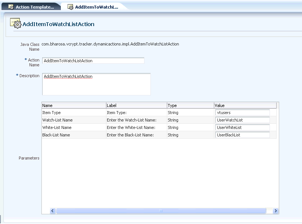Image resolution: width=302 pixels, height=224 pixels.
Task: Switch to the Action Template tab
Action: point(34,6)
